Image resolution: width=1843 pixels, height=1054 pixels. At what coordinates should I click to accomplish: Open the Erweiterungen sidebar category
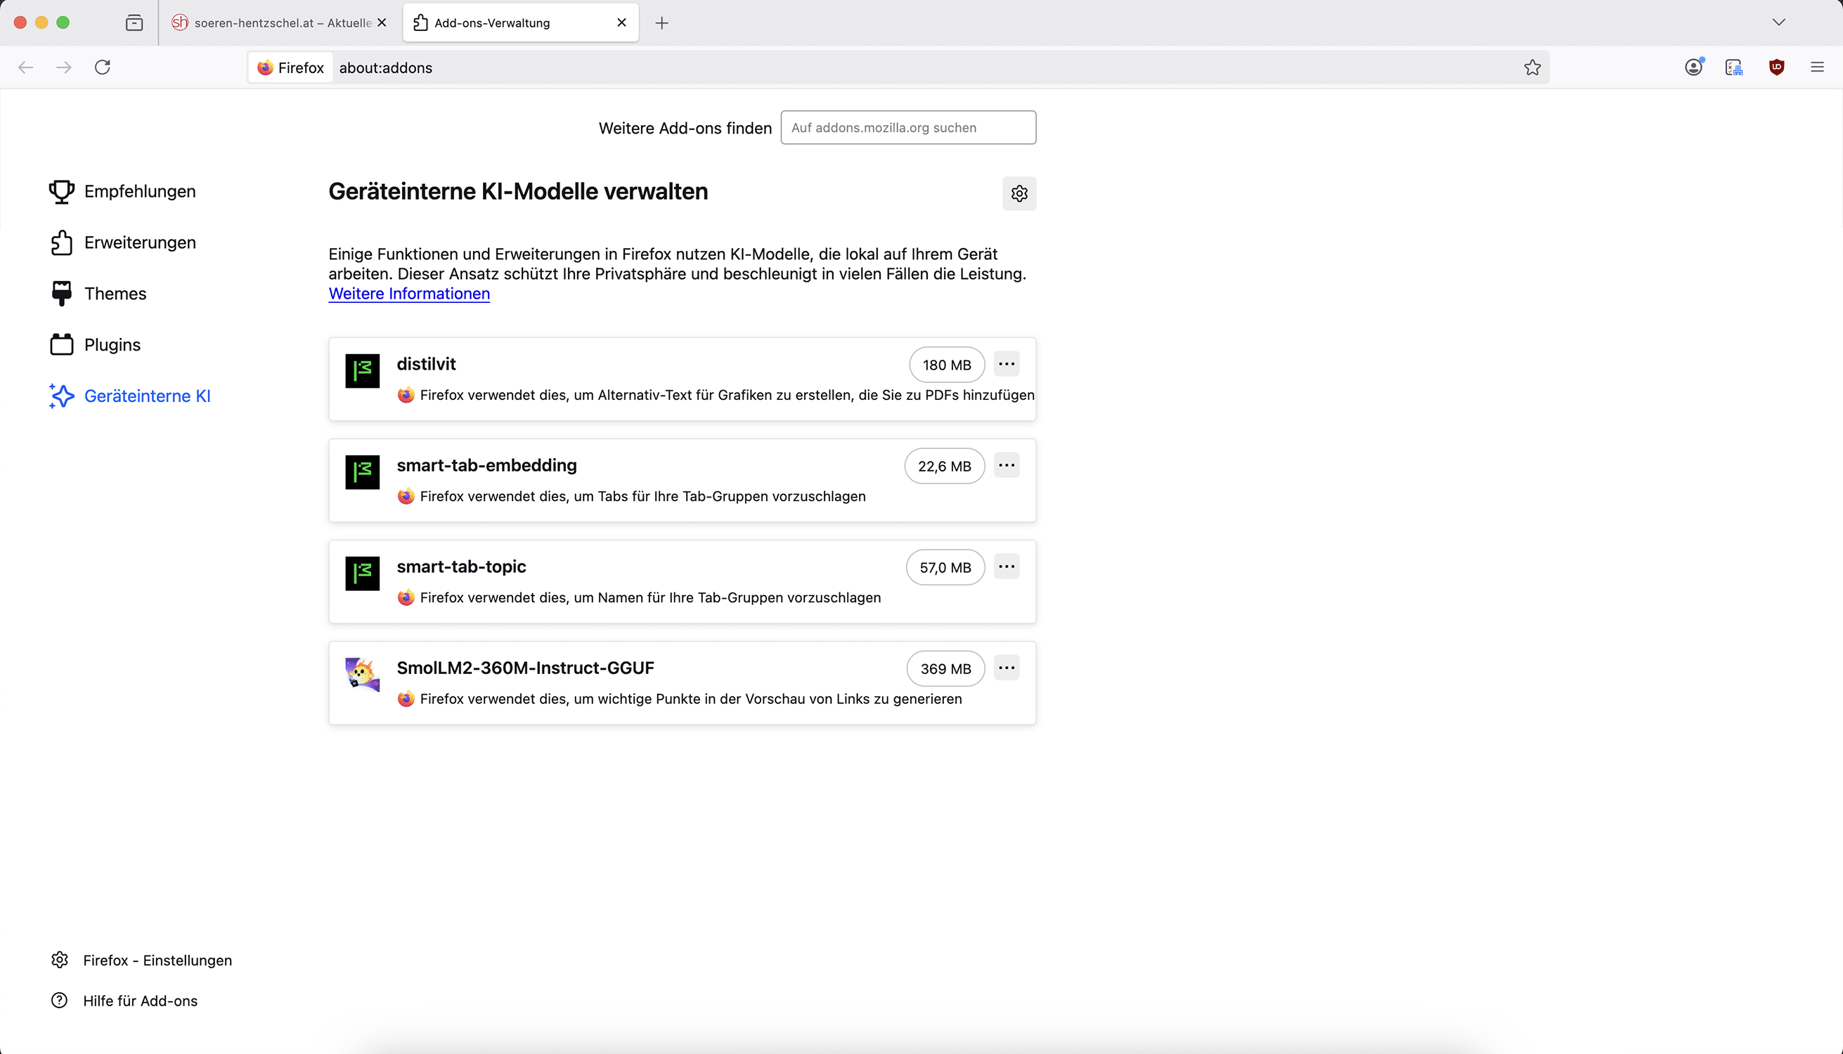[x=123, y=242]
